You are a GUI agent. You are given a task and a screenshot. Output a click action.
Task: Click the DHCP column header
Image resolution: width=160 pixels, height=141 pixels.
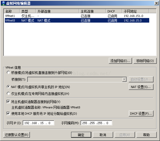(114, 11)
